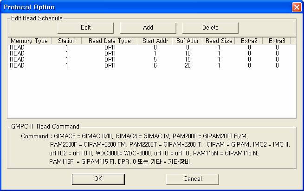The width and height of the screenshot is (304, 191).
Task: Confirm the dialog with OK
Action: tap(98, 179)
